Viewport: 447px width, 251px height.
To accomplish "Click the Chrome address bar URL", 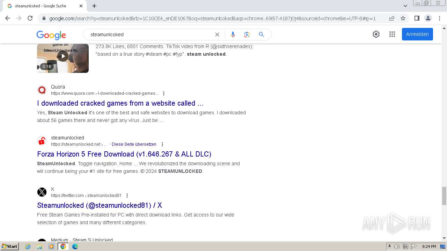I will (212, 18).
